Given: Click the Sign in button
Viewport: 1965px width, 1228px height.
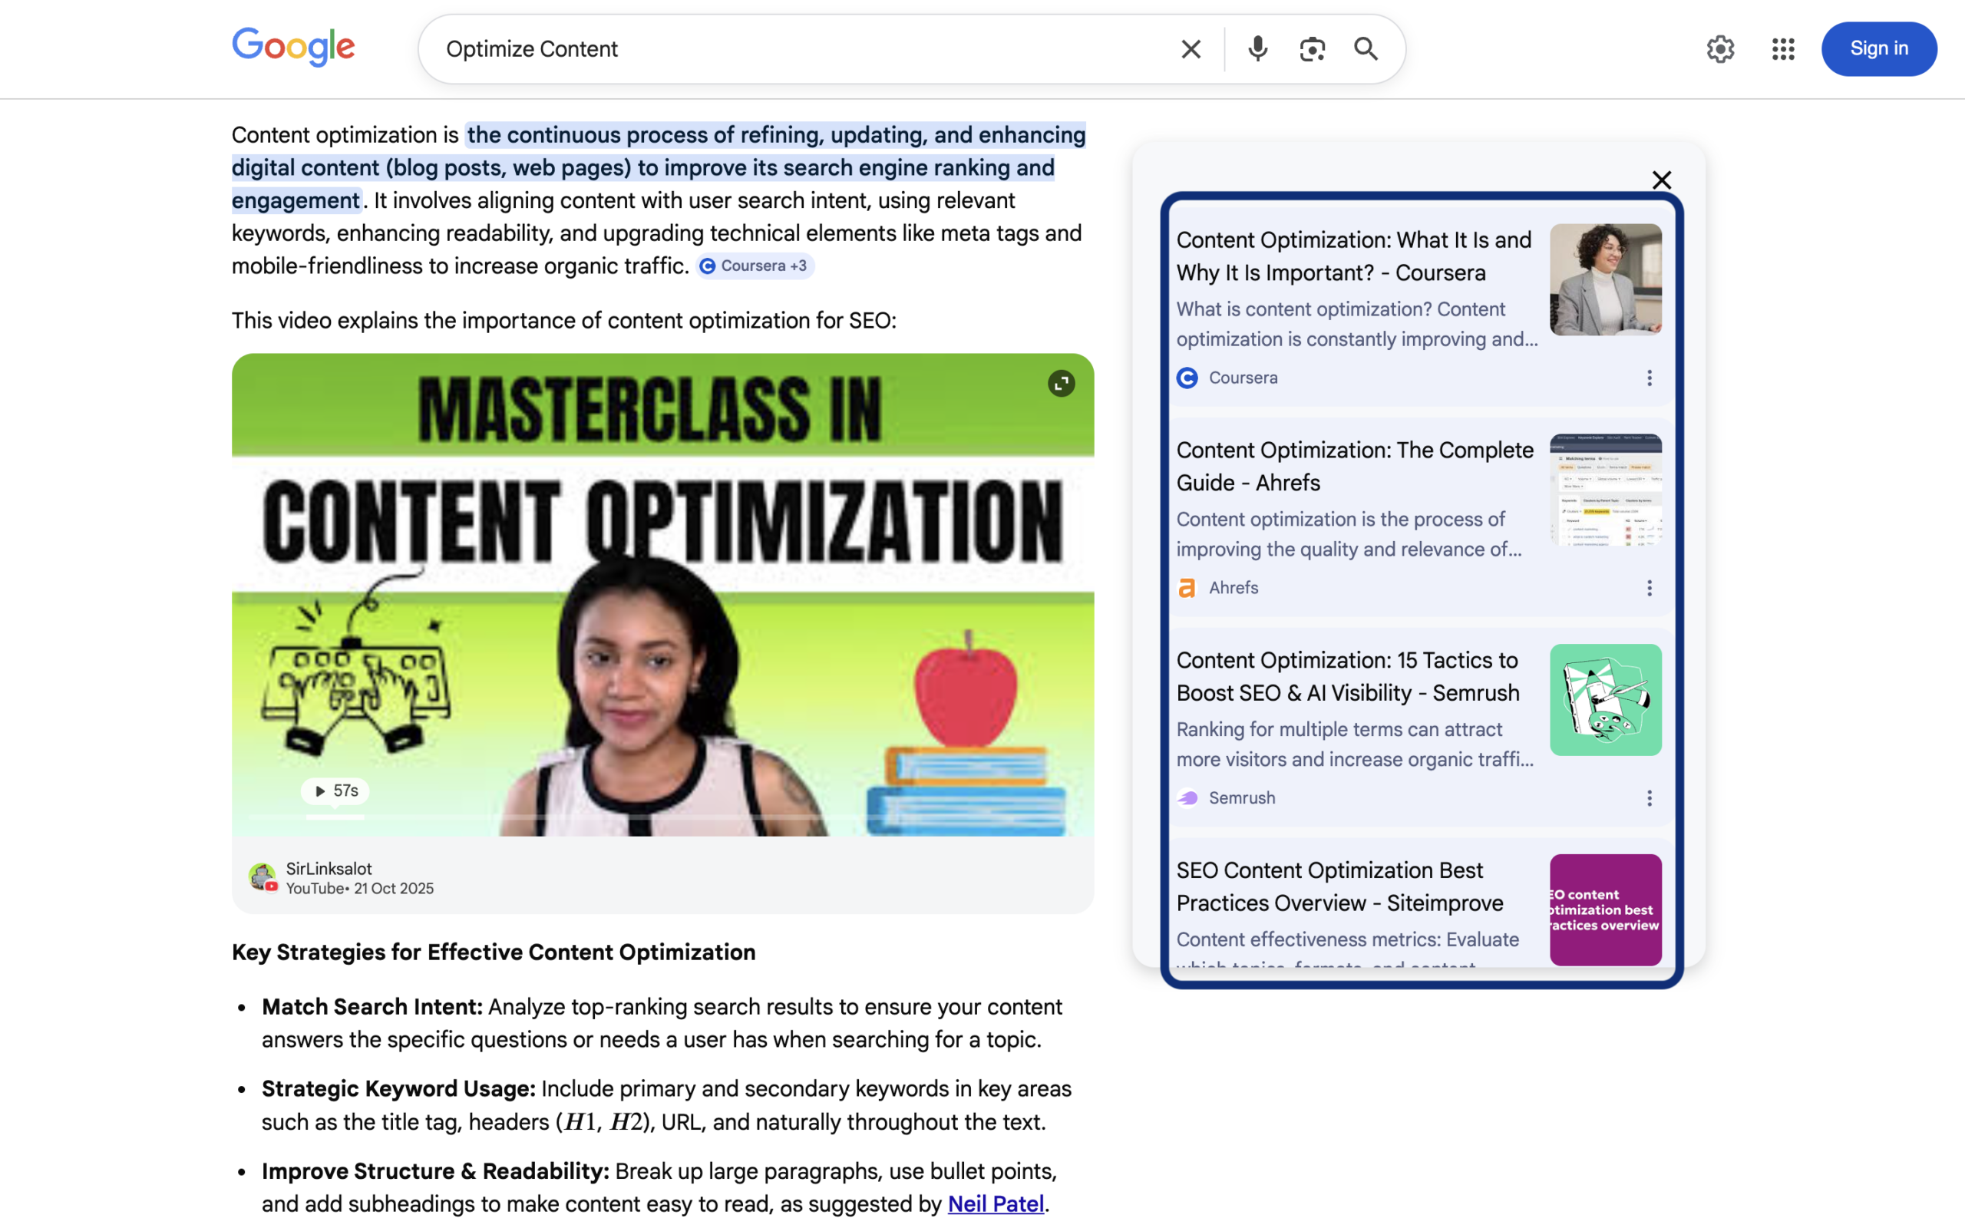Looking at the screenshot, I should coord(1878,48).
